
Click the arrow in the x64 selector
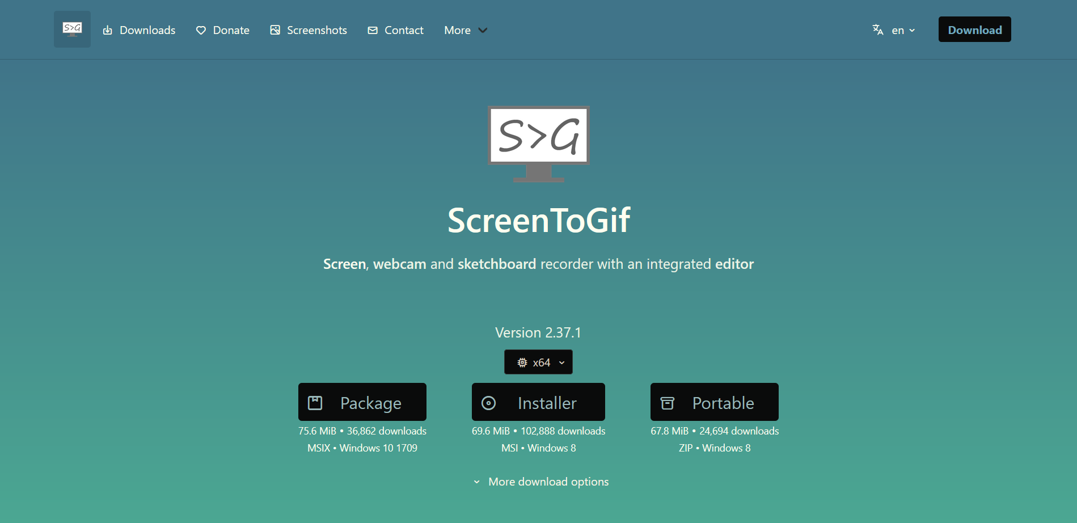562,362
